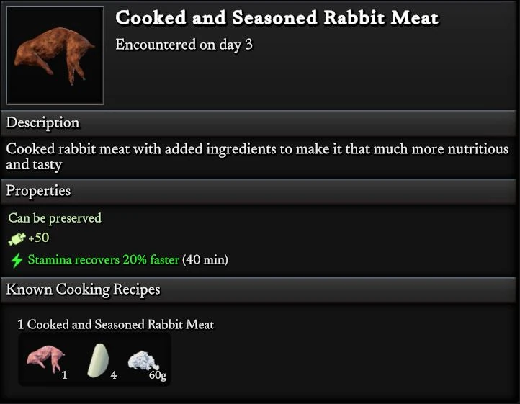Click the 'Can be preserved' property
The height and width of the screenshot is (404, 520).
click(x=55, y=217)
